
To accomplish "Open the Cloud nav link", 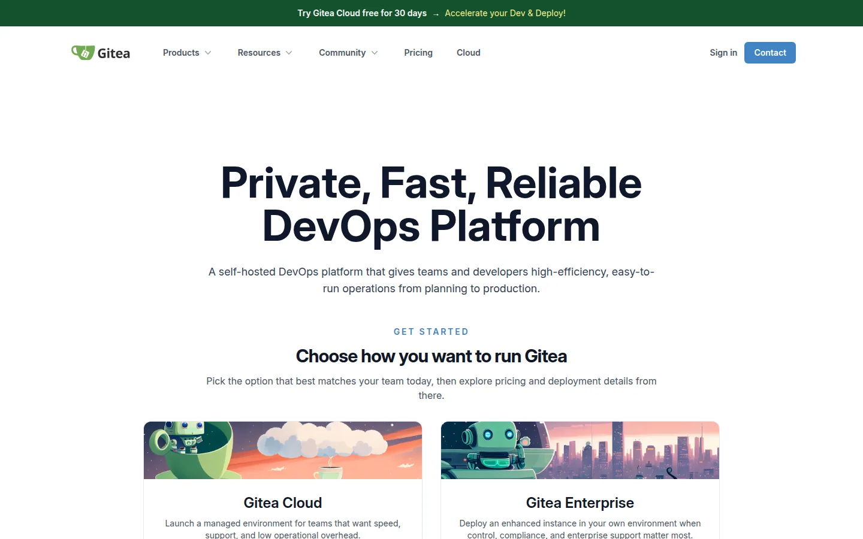I will click(469, 53).
